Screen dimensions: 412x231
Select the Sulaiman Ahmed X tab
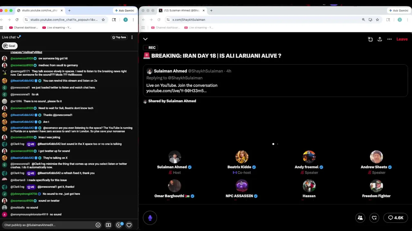182,11
